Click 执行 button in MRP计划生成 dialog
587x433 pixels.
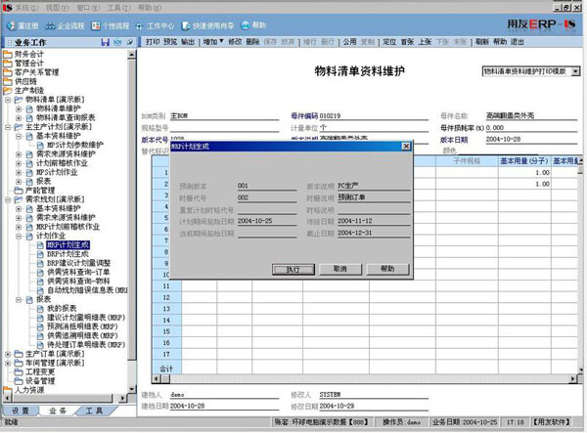click(x=293, y=269)
